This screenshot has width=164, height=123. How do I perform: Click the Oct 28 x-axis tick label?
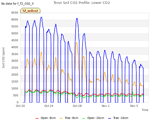click(77, 106)
